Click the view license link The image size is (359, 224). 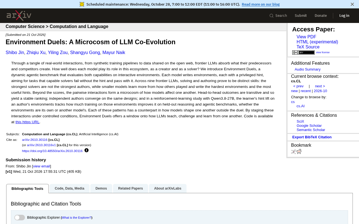click(323, 52)
